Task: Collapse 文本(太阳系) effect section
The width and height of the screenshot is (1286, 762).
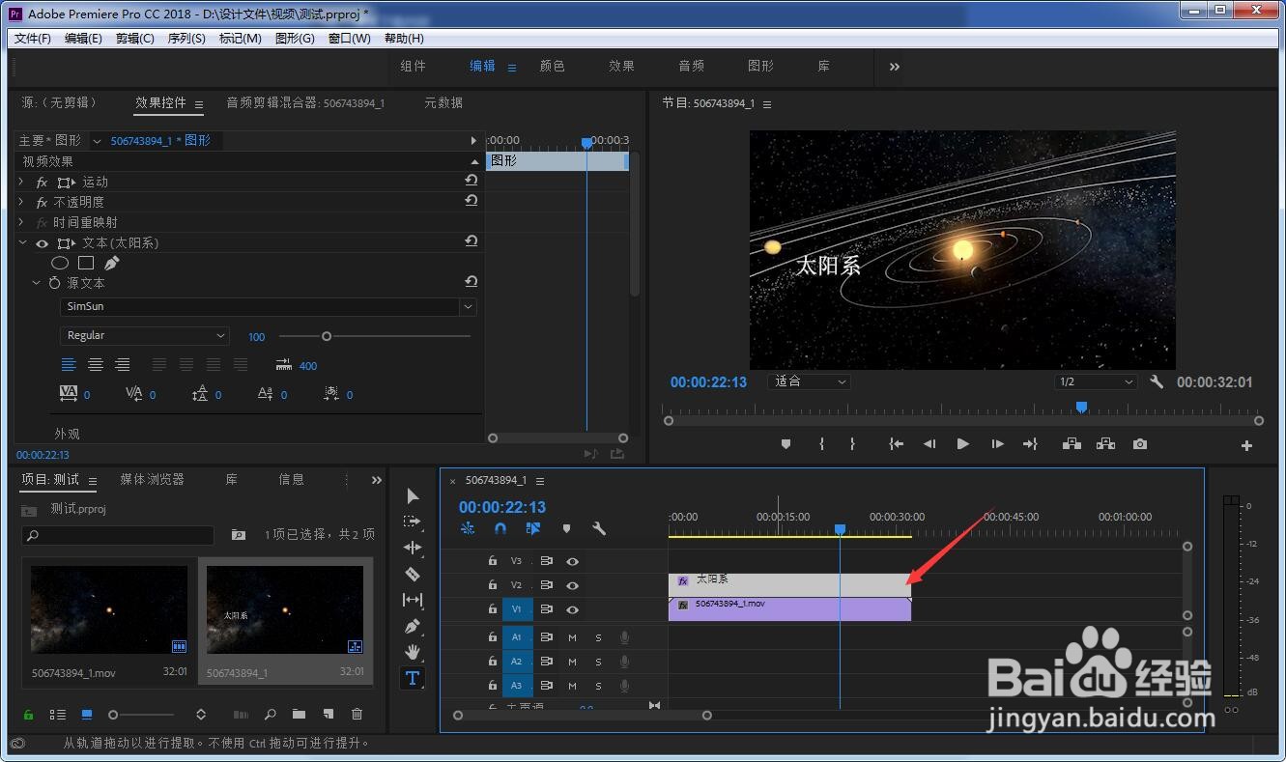Action: (x=22, y=243)
